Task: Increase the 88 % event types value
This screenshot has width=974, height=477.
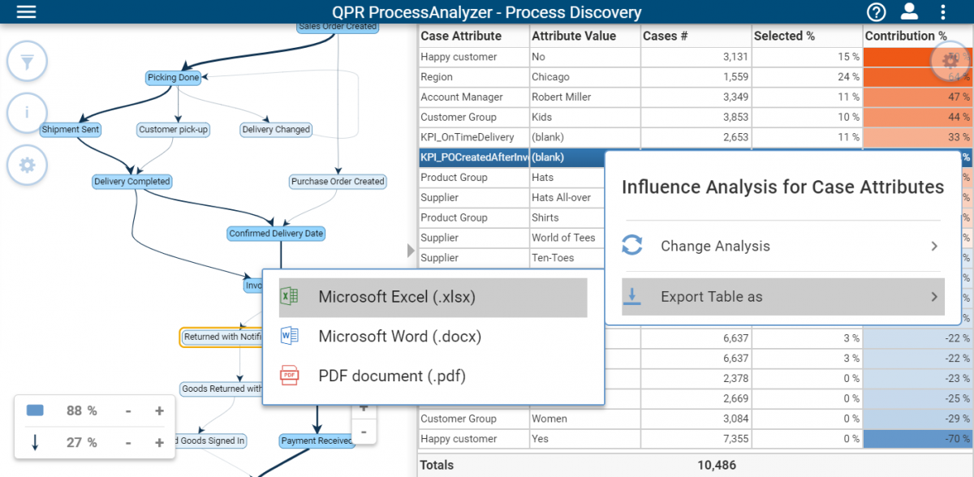Action: (x=159, y=411)
